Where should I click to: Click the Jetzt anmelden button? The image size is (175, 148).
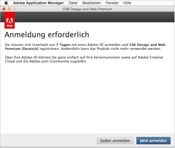click(153, 141)
